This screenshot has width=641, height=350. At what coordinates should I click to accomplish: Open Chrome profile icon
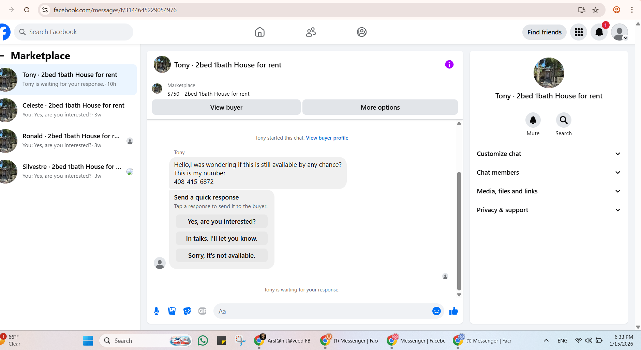tap(616, 10)
